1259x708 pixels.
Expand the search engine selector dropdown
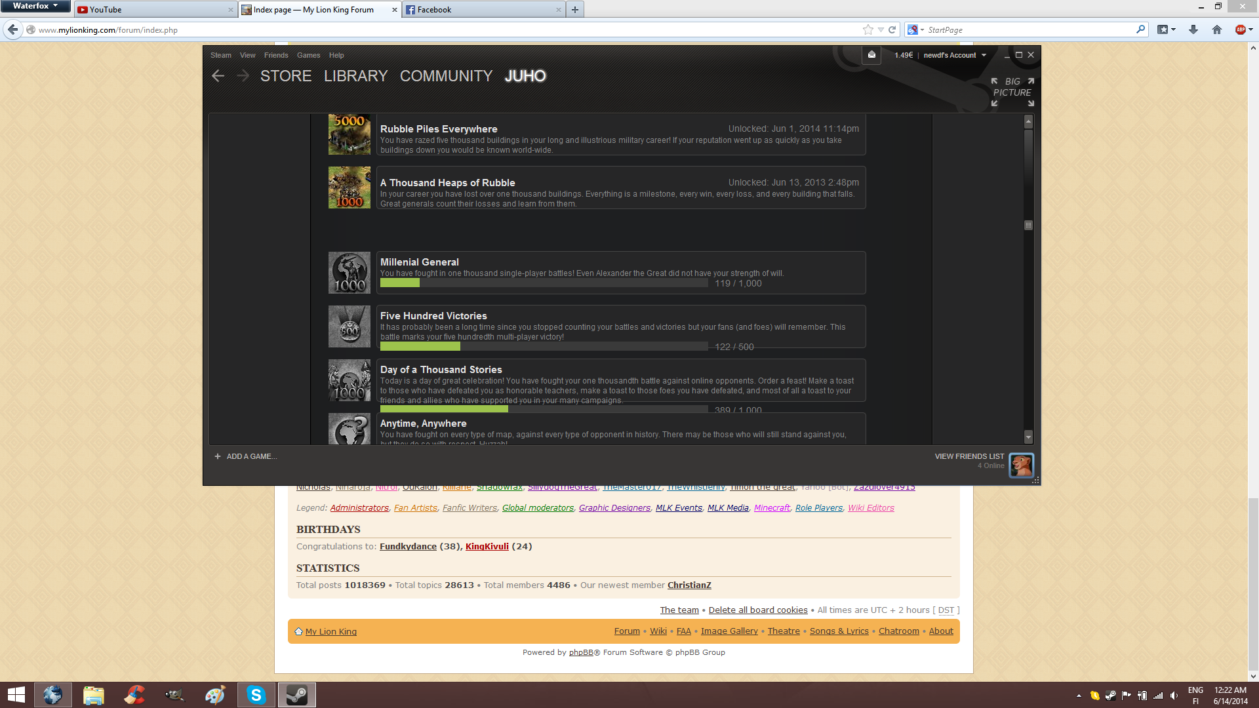[915, 29]
